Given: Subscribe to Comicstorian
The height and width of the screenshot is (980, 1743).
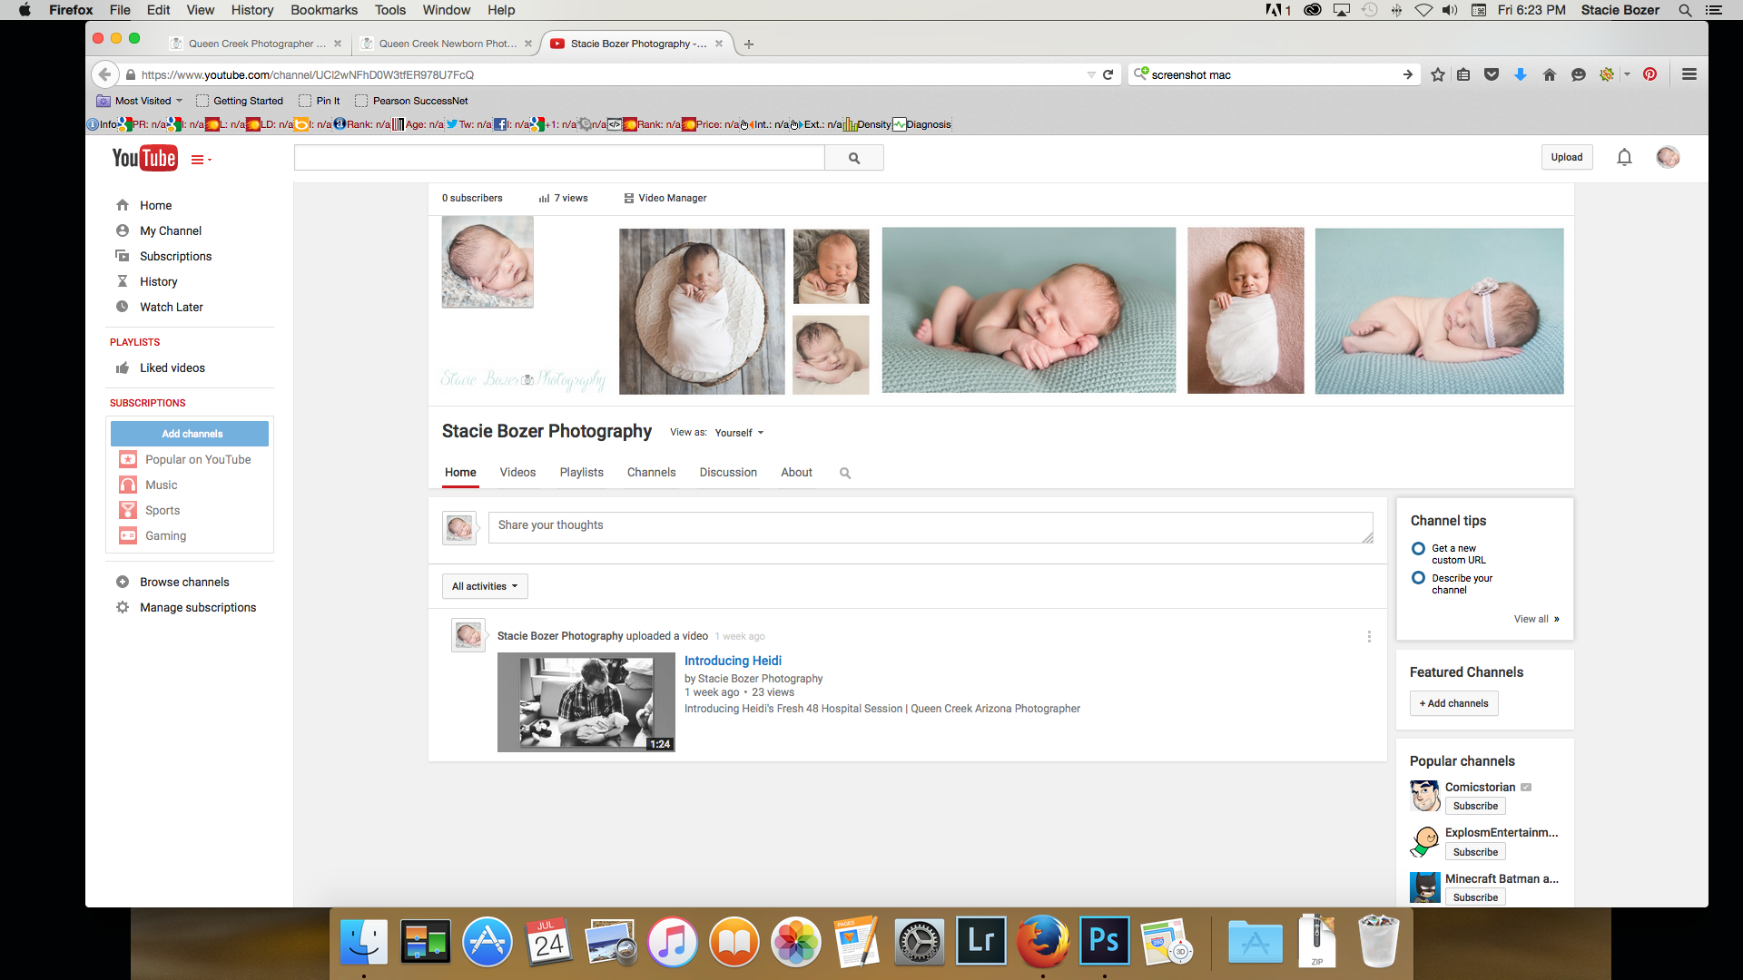Looking at the screenshot, I should point(1475,806).
